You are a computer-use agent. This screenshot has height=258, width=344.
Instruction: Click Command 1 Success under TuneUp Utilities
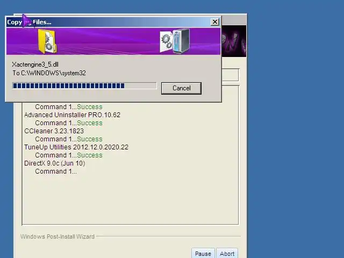click(69, 155)
